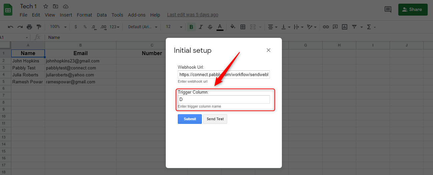Image resolution: width=433 pixels, height=175 pixels.
Task: Click the move to folder icon
Action: [55, 6]
